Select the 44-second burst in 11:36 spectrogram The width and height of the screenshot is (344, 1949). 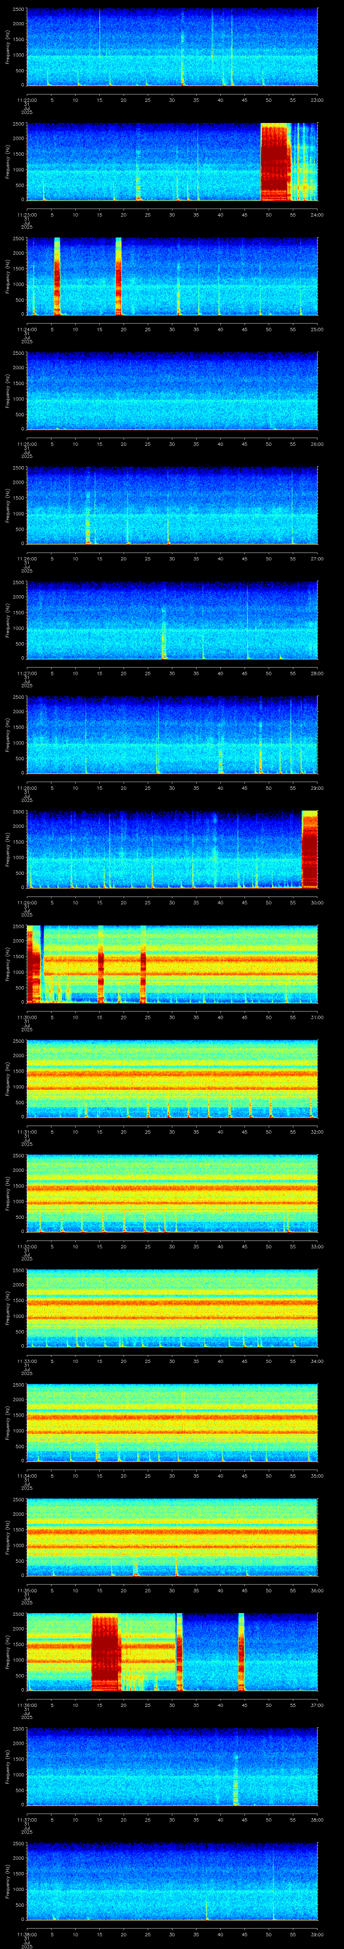click(x=241, y=1652)
